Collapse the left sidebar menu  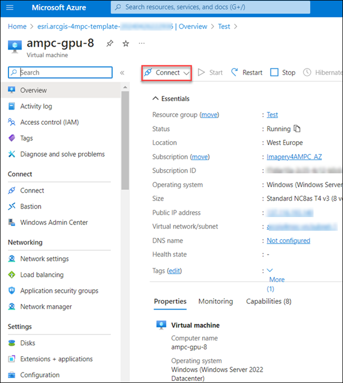coord(122,73)
